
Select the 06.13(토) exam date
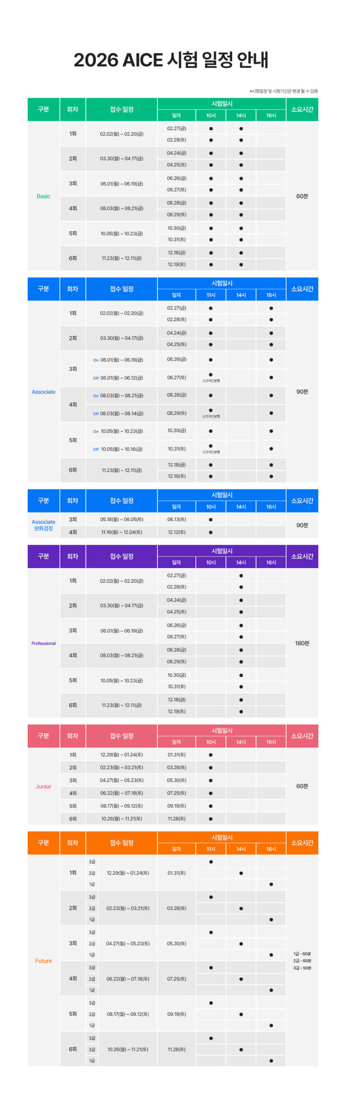coord(176,520)
